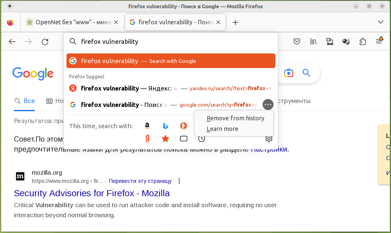The image size is (391, 233).
Task: Open the Library bookmarks icon
Action: point(313,42)
